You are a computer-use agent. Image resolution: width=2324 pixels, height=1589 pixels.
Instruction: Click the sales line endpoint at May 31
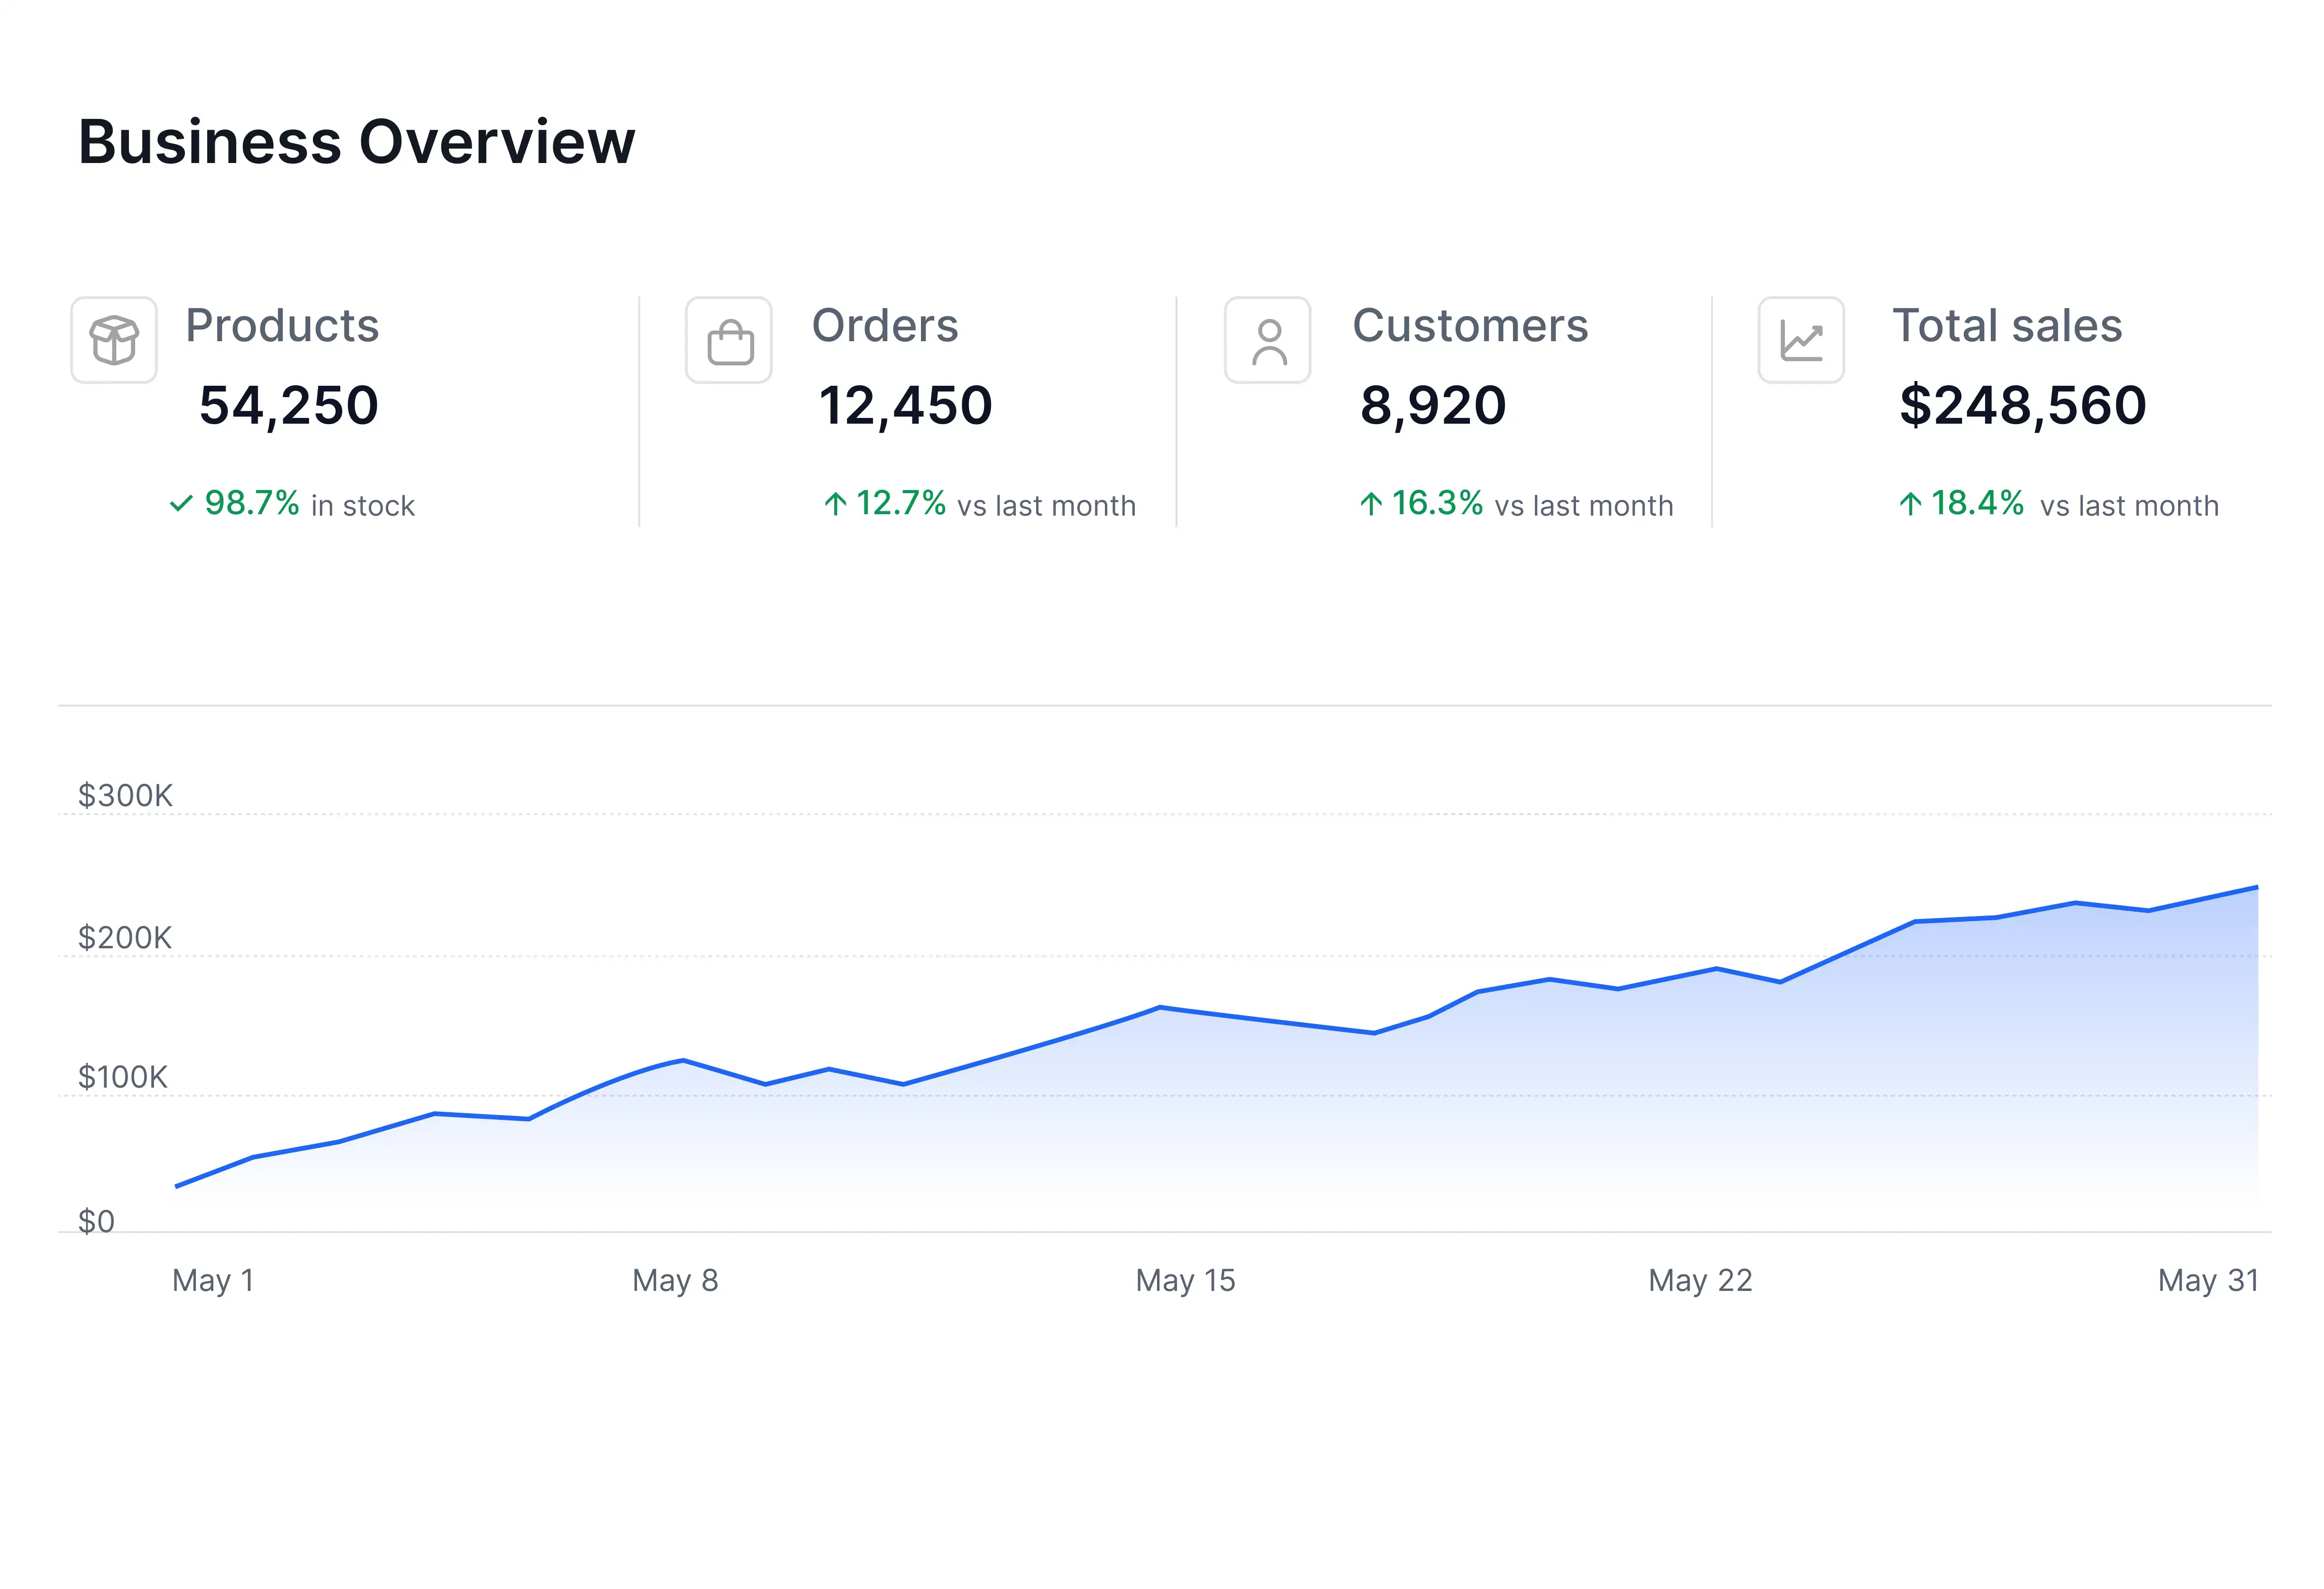[x=2257, y=887]
